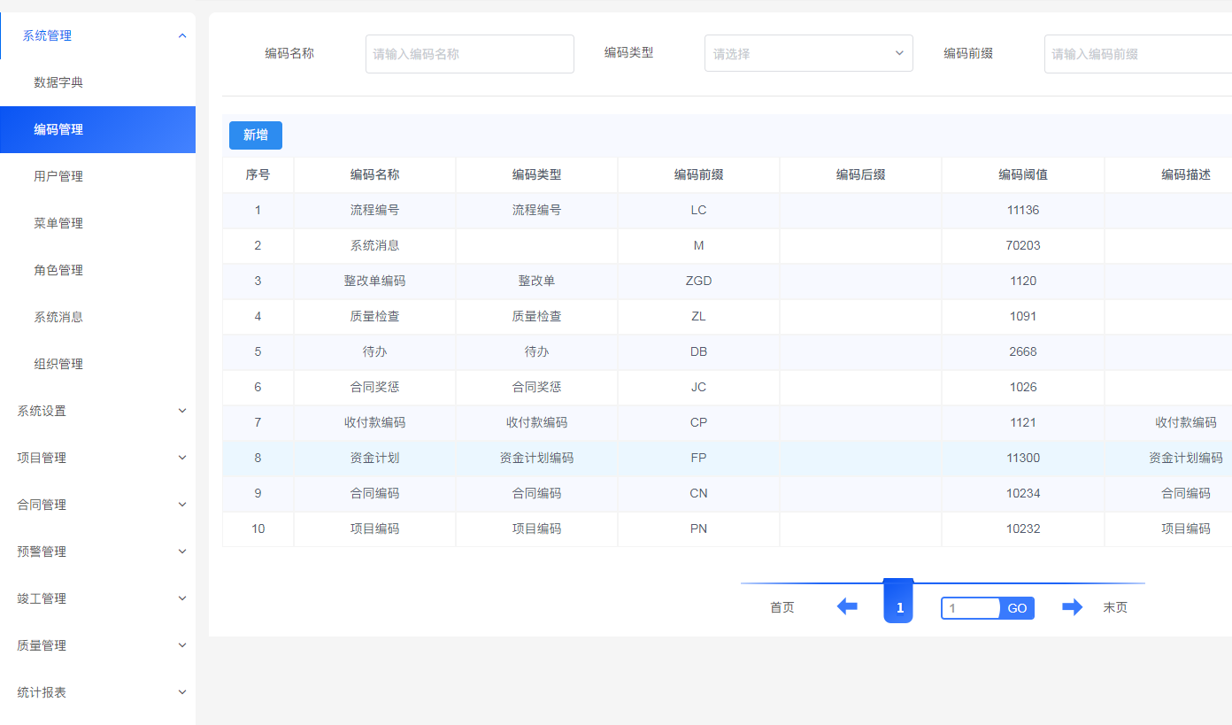Viewport: 1232px width, 725px height.
Task: Click the 整改单 type cell
Action: [537, 281]
